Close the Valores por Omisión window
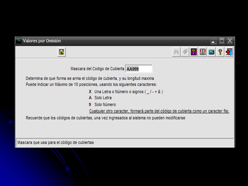This screenshot has width=248, height=186. [x=230, y=41]
